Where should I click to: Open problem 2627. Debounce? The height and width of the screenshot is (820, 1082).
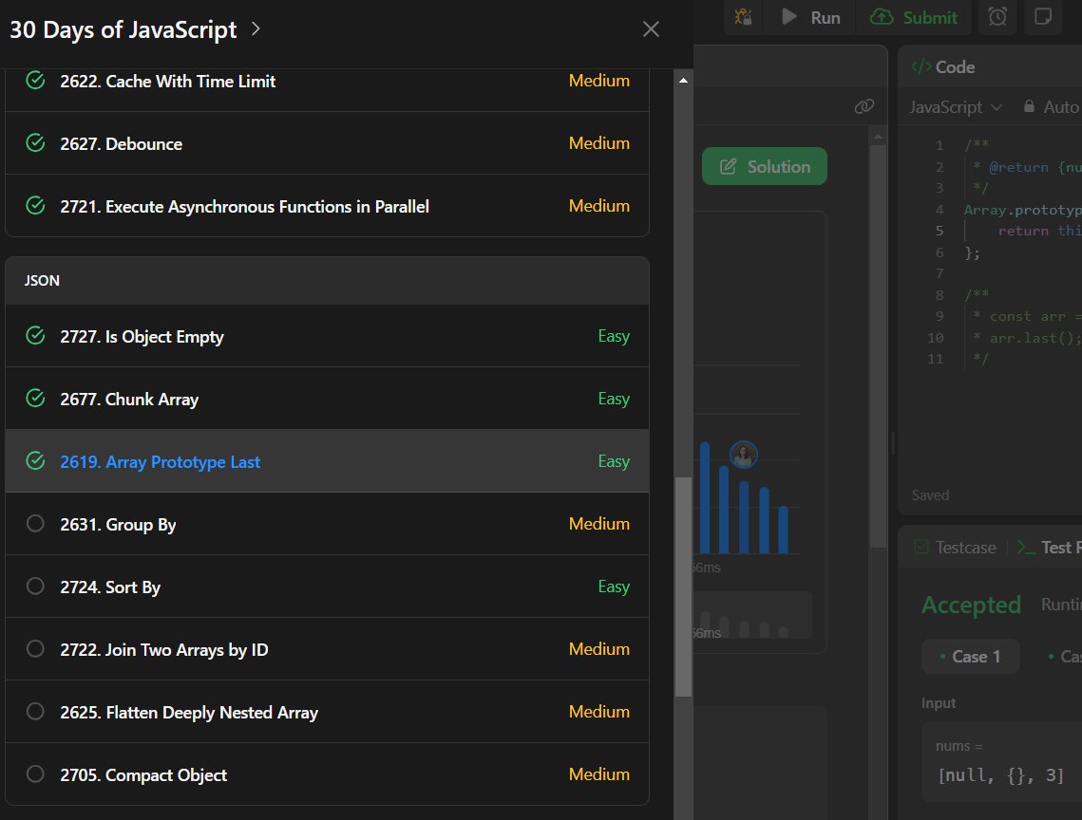click(327, 143)
